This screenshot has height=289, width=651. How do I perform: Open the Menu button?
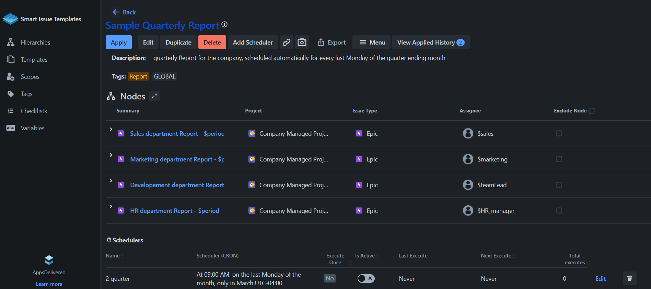pos(372,42)
